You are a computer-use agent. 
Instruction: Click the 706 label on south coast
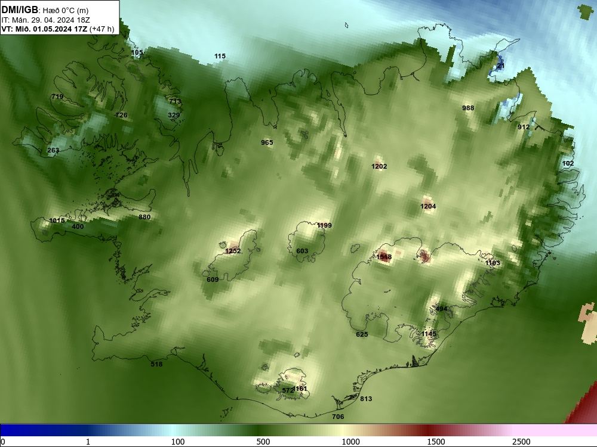(338, 417)
